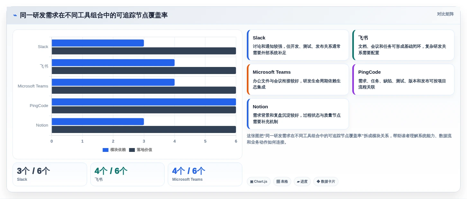
Task: Click the lightning icon beside the title
Action: pyautogui.click(x=15, y=15)
